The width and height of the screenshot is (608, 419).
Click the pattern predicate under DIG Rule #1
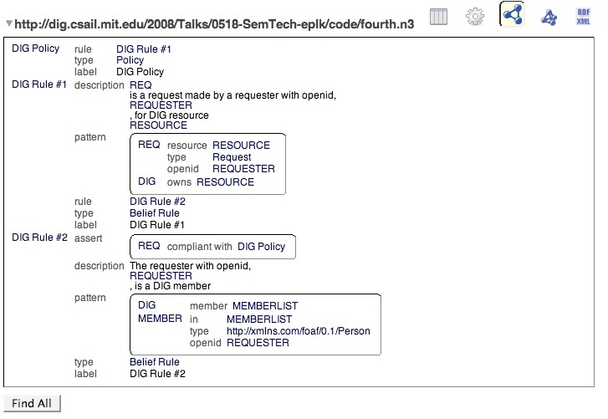[90, 137]
